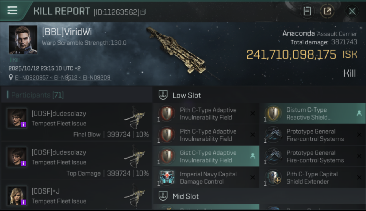
Task: Toggle person marker on Gist C-Type Adaptive Invulnerability
Action: tap(253, 156)
